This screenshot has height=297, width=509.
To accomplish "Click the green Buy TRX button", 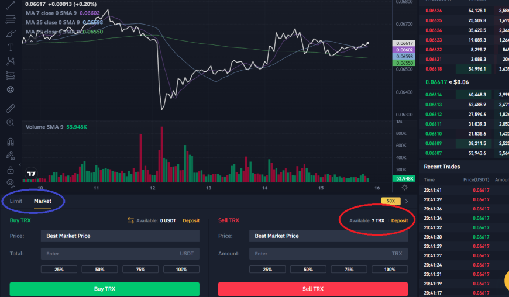I will tap(105, 289).
